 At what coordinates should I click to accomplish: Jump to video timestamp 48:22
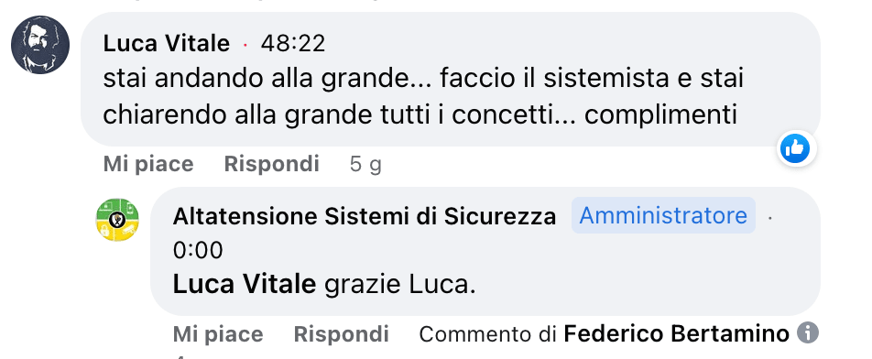292,43
